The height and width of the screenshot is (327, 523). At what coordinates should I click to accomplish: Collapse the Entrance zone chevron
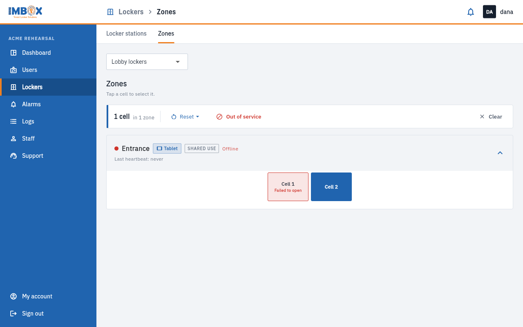(x=500, y=153)
